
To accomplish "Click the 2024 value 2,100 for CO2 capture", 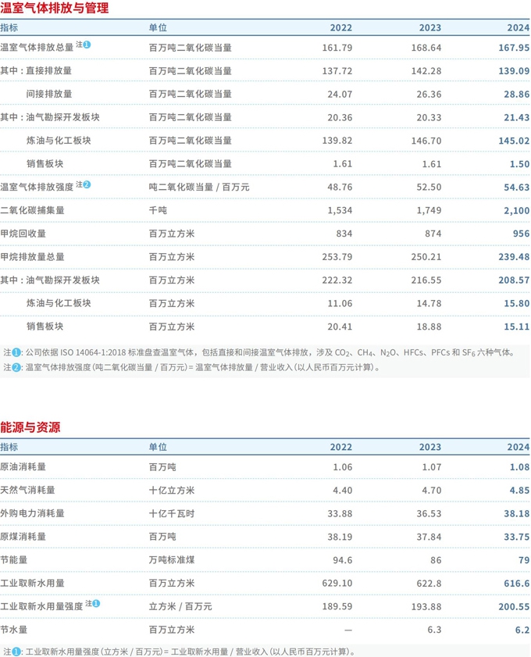I will [515, 210].
